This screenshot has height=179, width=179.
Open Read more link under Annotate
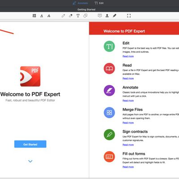tap(128, 101)
